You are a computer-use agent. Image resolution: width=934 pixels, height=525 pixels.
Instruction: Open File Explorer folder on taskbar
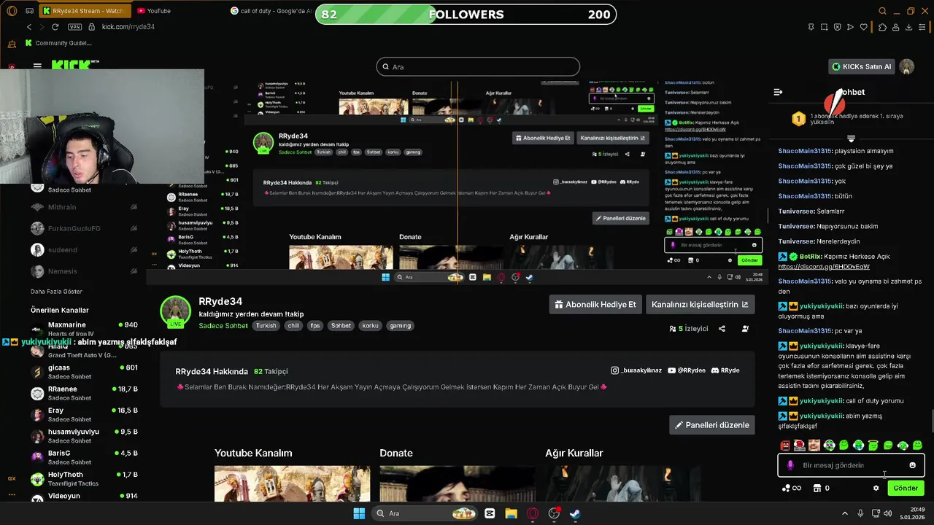click(511, 513)
